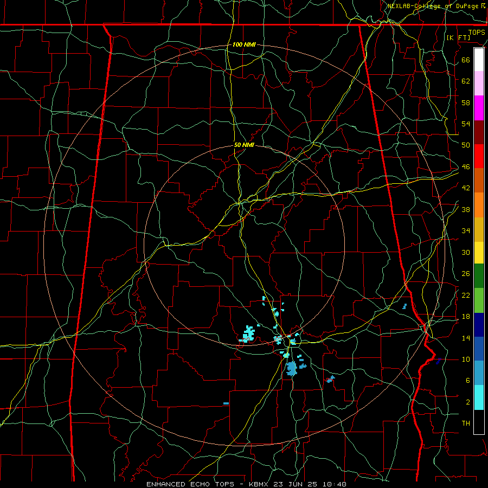Image resolution: width=488 pixels, height=488 pixels.
Task: Click the isolated blue echo in the southwest
Action: click(226, 403)
